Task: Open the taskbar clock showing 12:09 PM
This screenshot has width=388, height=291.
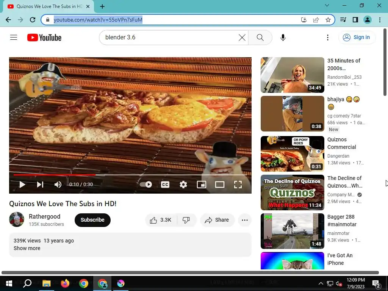Action: point(355,283)
